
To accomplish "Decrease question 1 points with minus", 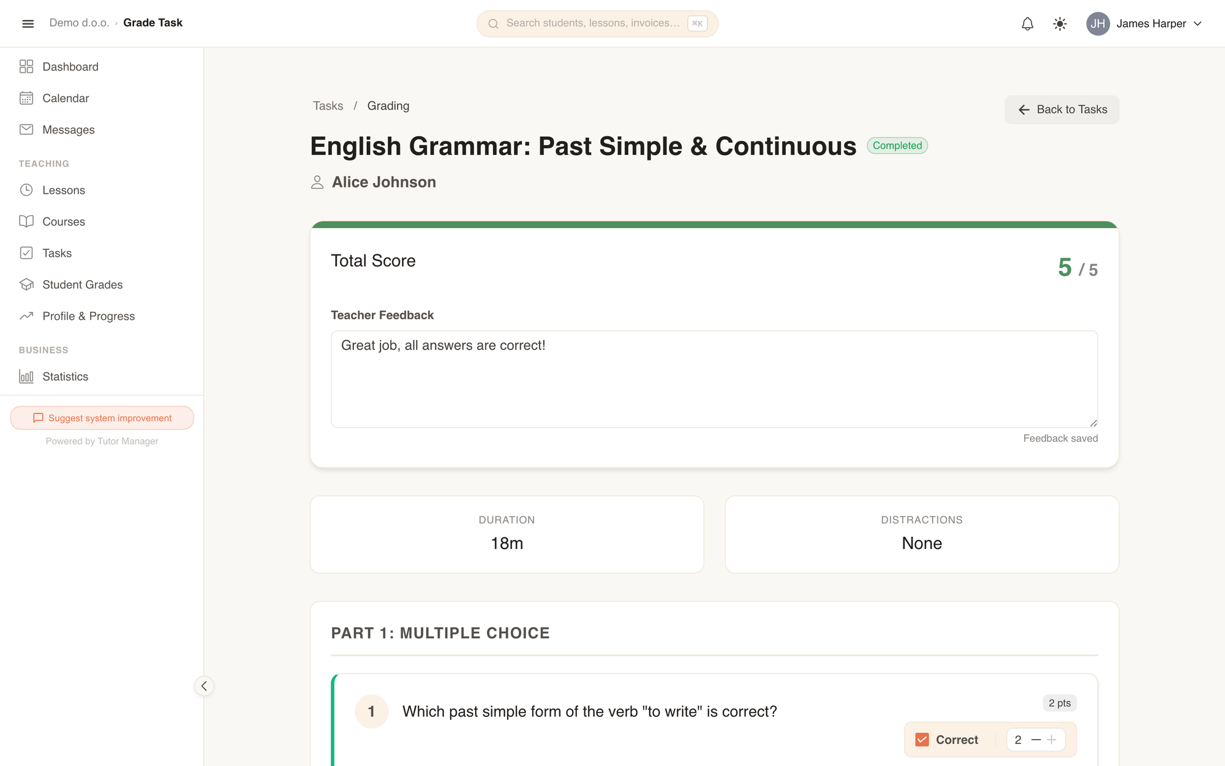I will tap(1036, 740).
